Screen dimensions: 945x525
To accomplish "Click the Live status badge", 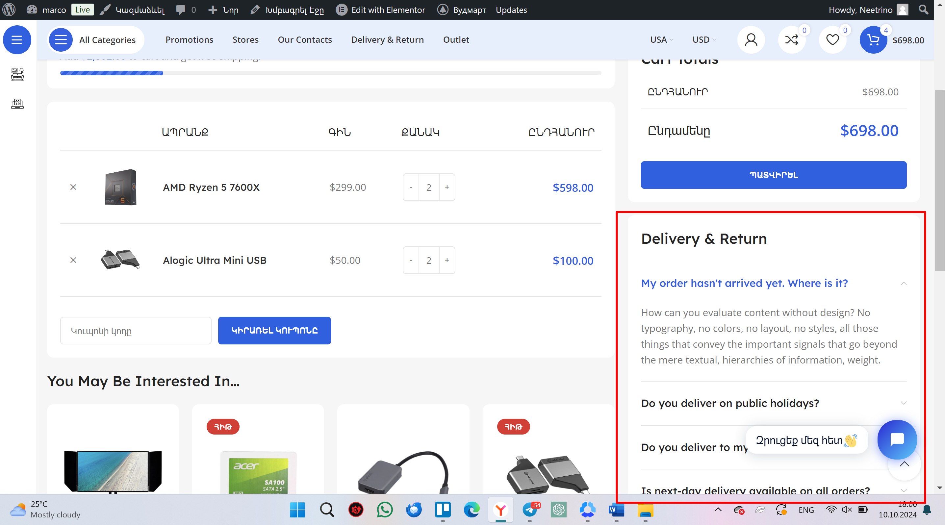I will pyautogui.click(x=83, y=10).
